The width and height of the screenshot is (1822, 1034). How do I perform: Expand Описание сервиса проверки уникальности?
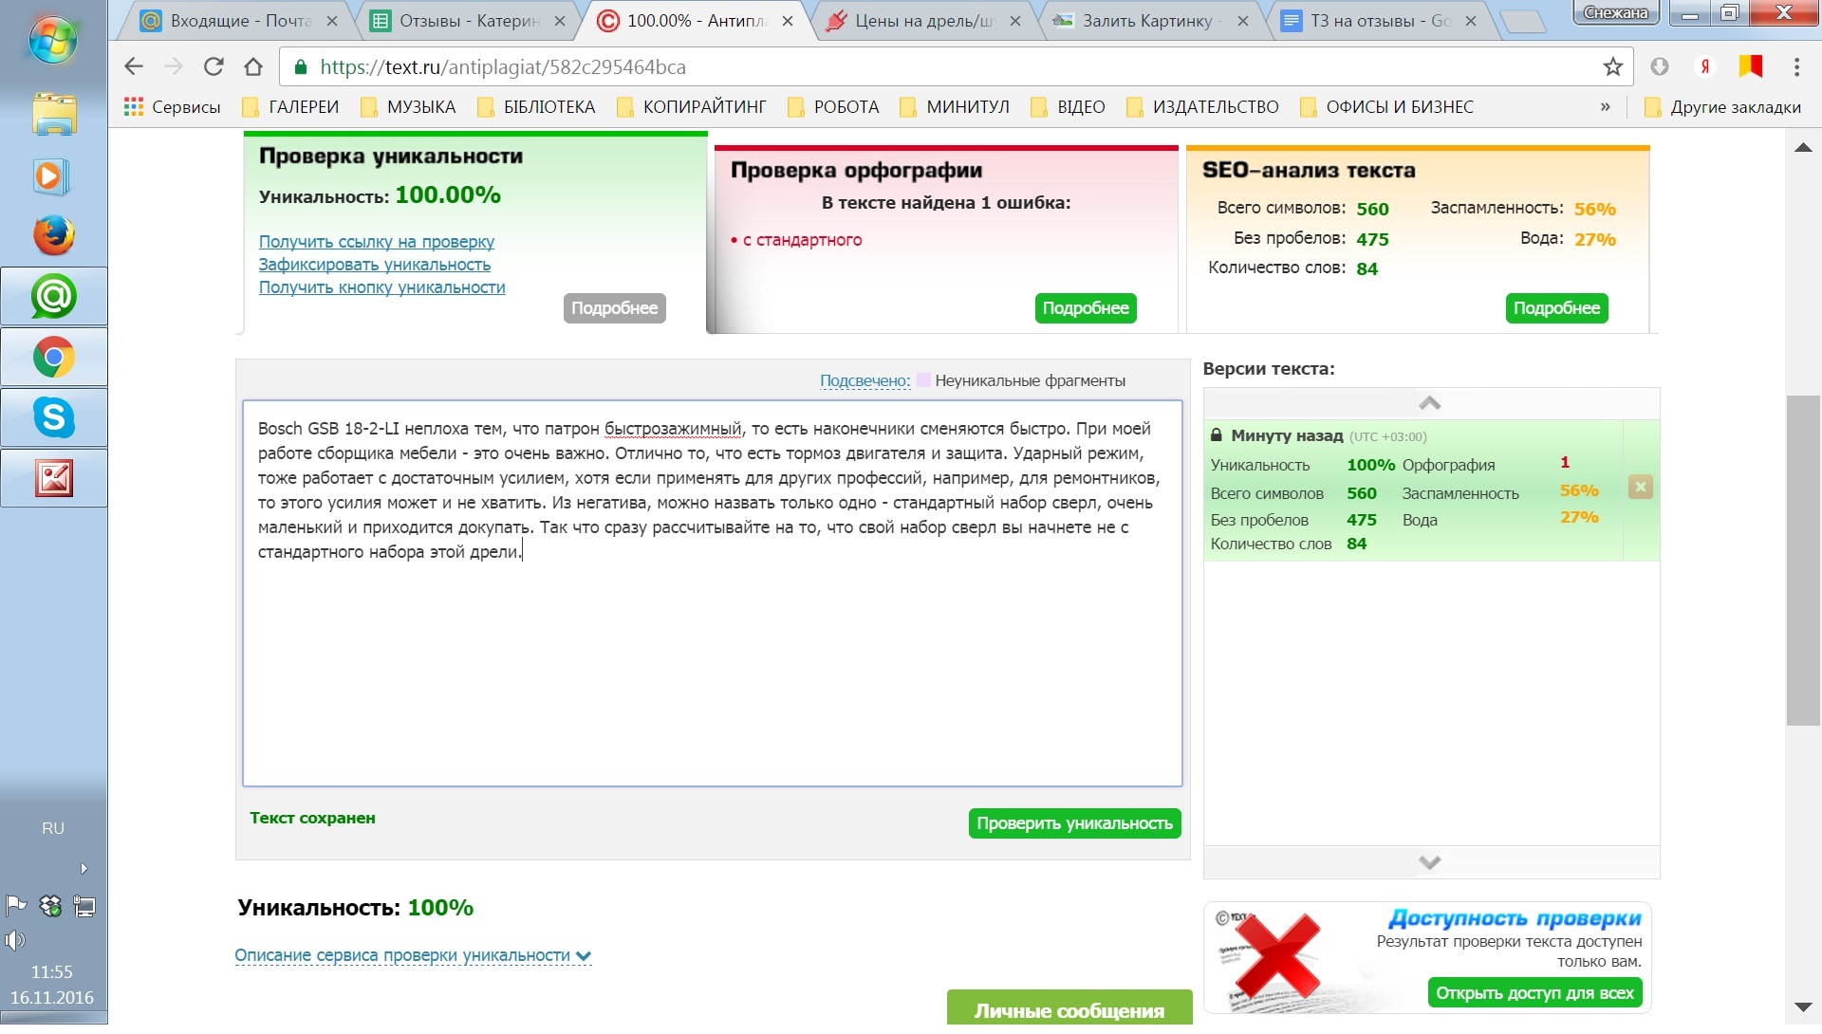(413, 956)
